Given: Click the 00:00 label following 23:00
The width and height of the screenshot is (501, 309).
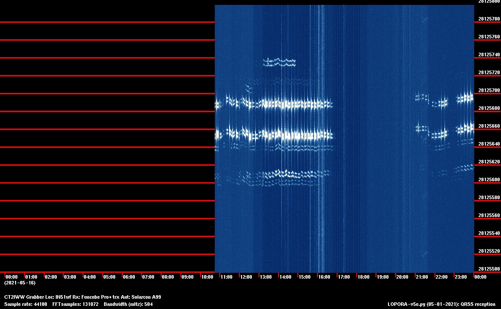Looking at the screenshot, I should [x=480, y=277].
